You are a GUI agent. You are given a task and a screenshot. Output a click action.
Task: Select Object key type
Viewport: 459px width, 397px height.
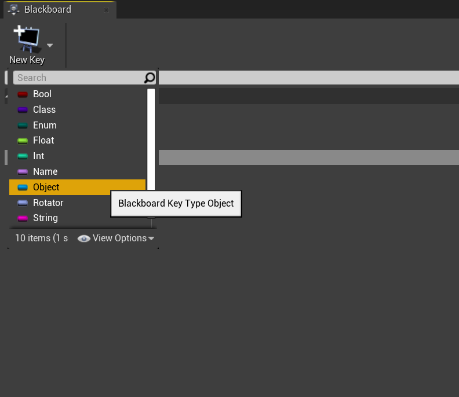(77, 187)
